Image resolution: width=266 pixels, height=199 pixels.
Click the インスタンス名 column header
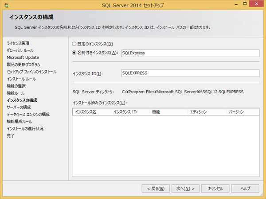(x=92, y=112)
